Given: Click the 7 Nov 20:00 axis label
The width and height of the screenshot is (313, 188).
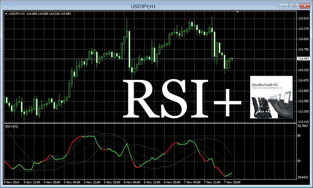Looking at the screenshot, I should click(x=232, y=182).
